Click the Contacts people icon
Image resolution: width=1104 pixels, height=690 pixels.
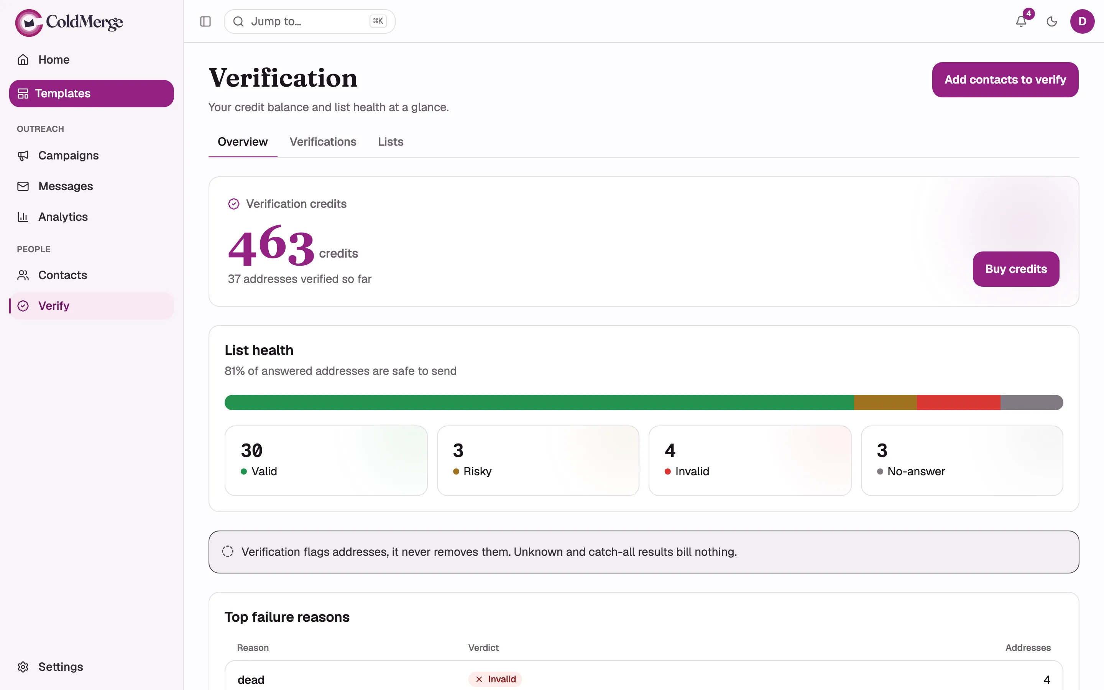click(x=23, y=275)
